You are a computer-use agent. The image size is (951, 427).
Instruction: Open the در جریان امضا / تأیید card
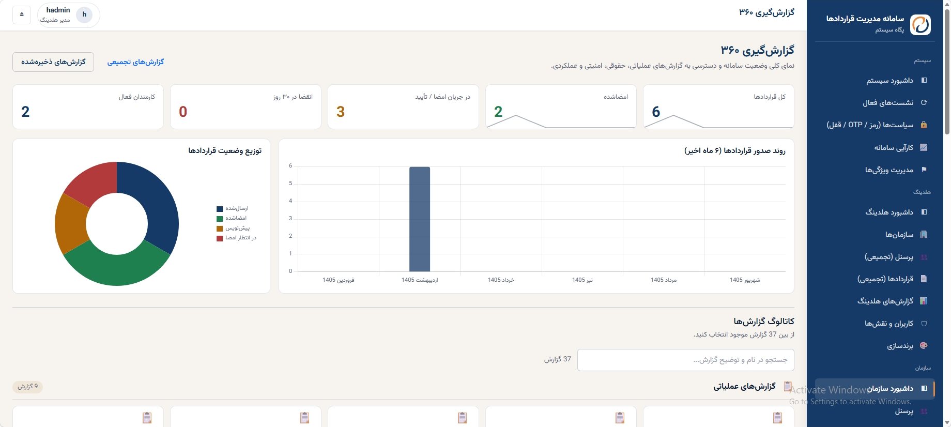(x=403, y=106)
